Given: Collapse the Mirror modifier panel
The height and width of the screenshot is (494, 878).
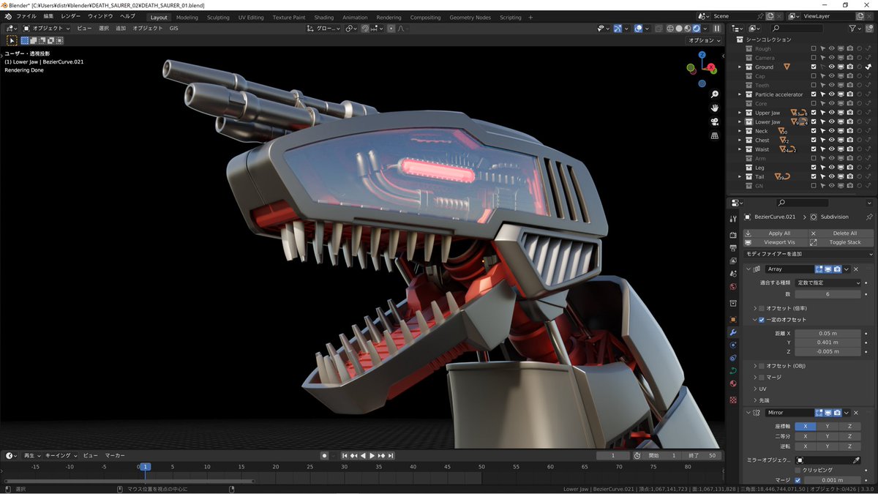Looking at the screenshot, I should (748, 413).
